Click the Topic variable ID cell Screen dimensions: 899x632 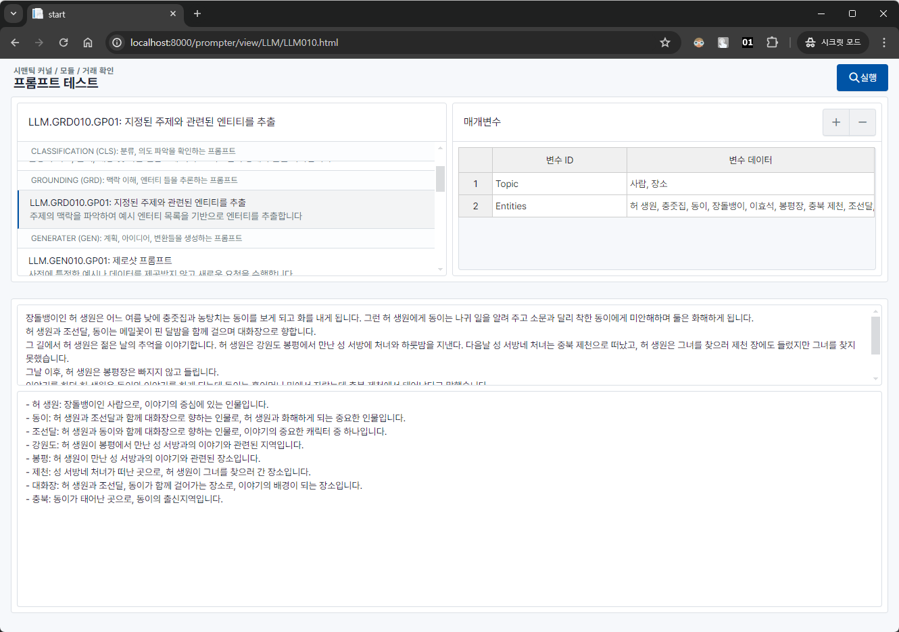coord(560,184)
